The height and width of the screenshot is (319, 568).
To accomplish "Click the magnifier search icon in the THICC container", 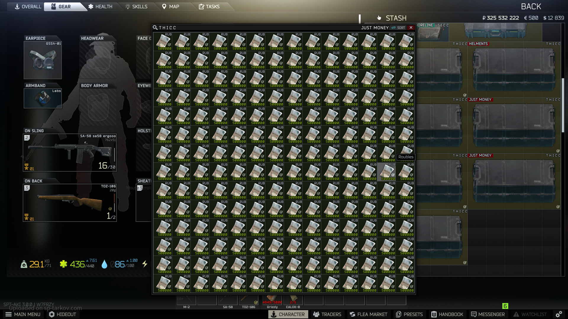I will point(155,27).
